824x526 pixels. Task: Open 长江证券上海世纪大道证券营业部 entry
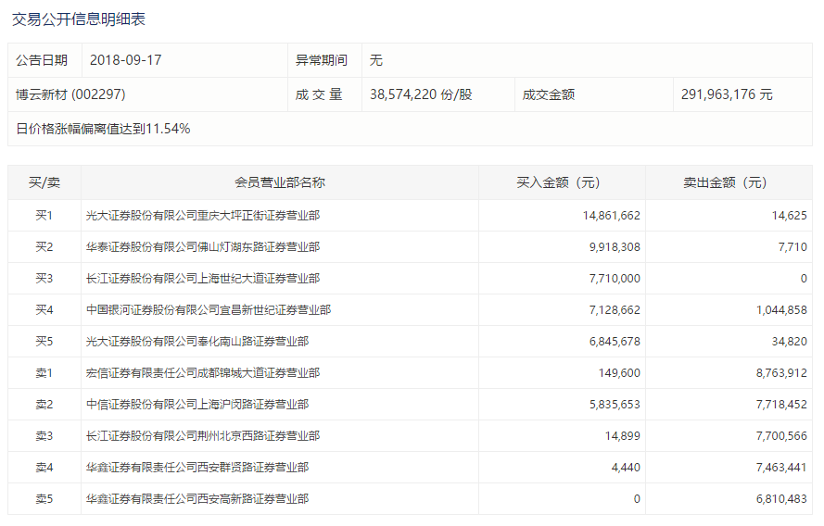click(203, 279)
